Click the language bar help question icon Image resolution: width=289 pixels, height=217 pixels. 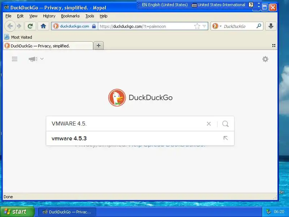tap(251, 5)
